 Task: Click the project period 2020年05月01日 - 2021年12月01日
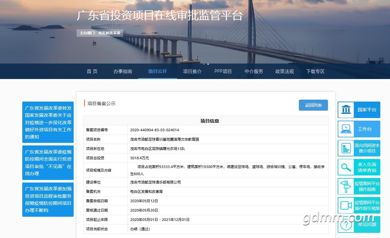tap(160, 220)
